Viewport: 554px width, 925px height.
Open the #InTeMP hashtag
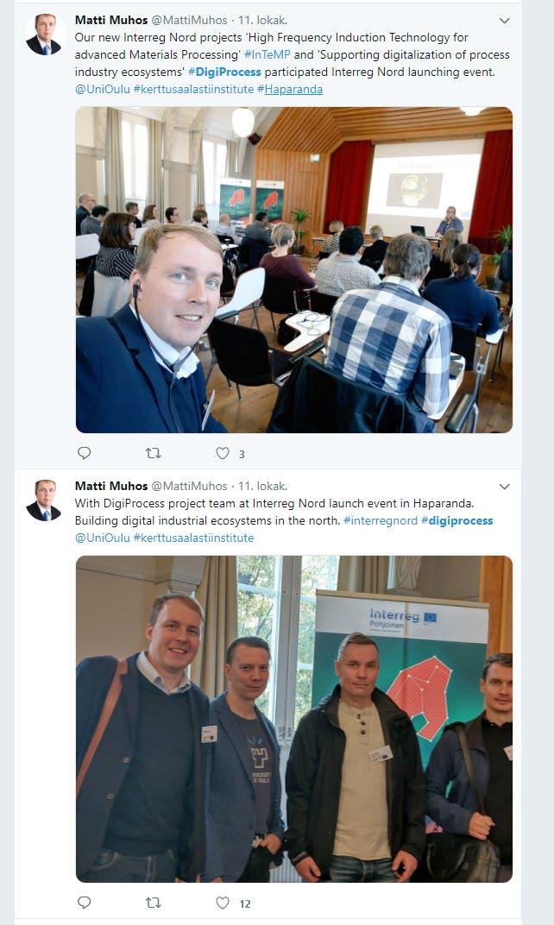(267, 55)
